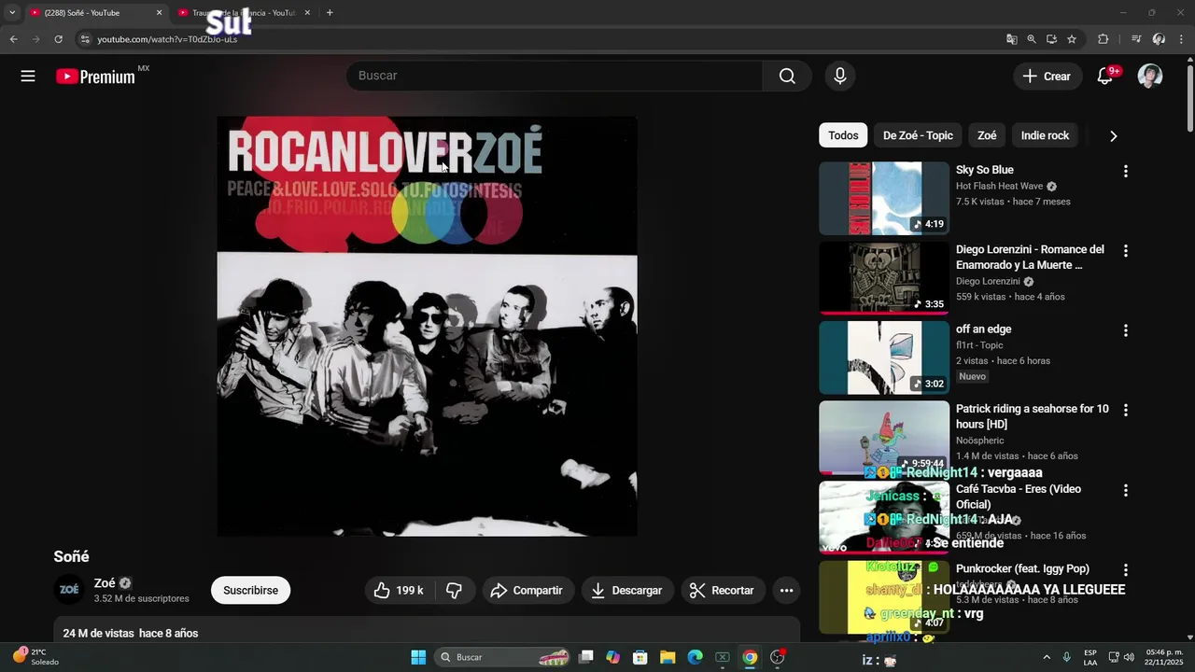The height and width of the screenshot is (672, 1195).
Task: Open more actions ellipsis under video
Action: (786, 590)
